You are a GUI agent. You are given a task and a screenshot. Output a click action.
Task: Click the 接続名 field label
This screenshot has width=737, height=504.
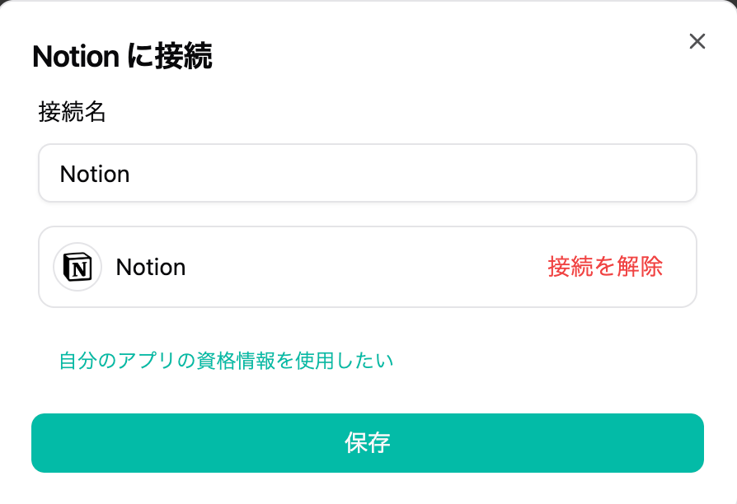click(x=73, y=113)
